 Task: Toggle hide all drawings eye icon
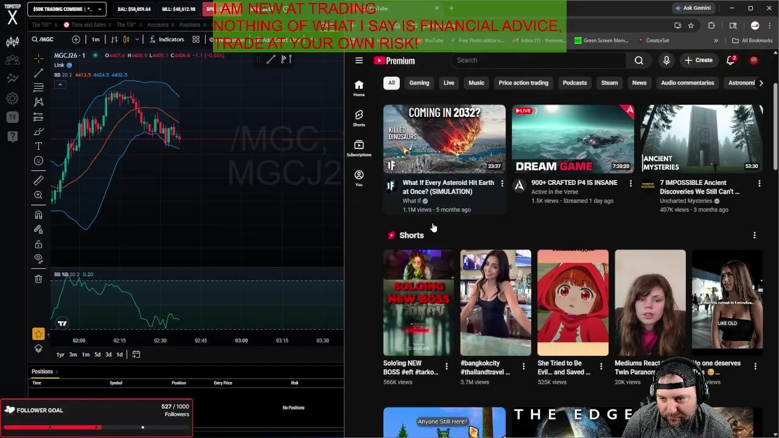pyautogui.click(x=38, y=259)
